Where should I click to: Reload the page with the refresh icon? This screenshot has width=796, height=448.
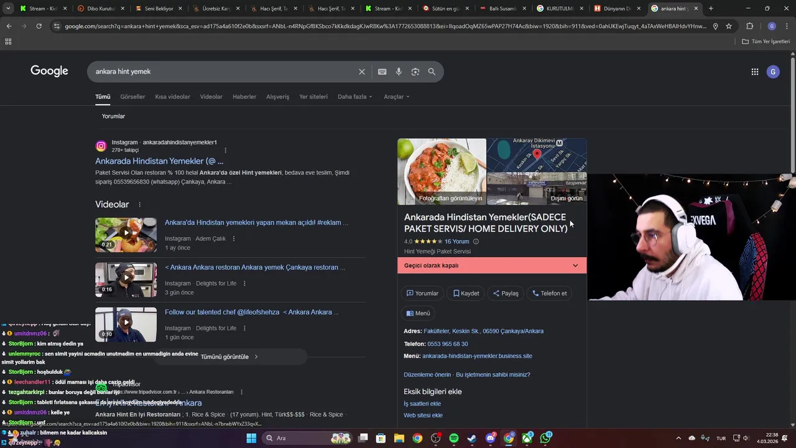(x=39, y=26)
